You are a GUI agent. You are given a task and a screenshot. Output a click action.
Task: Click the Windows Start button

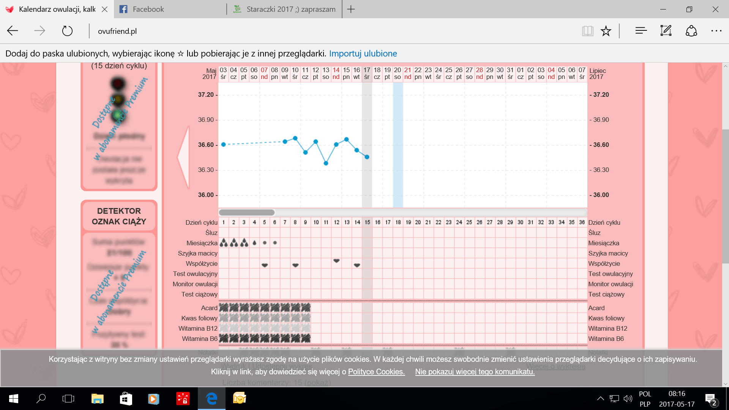(13, 399)
